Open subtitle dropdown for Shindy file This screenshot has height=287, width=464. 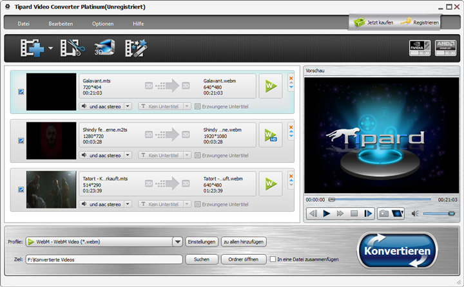187,155
